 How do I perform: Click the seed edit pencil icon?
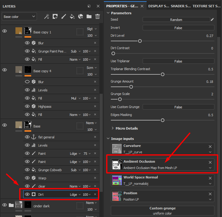pyautogui.click(x=212, y=19)
